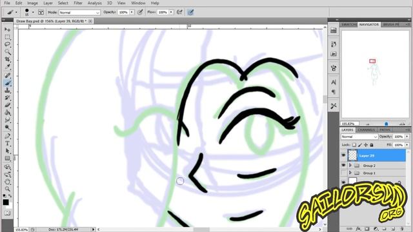Select the Lasso tool

point(7,44)
